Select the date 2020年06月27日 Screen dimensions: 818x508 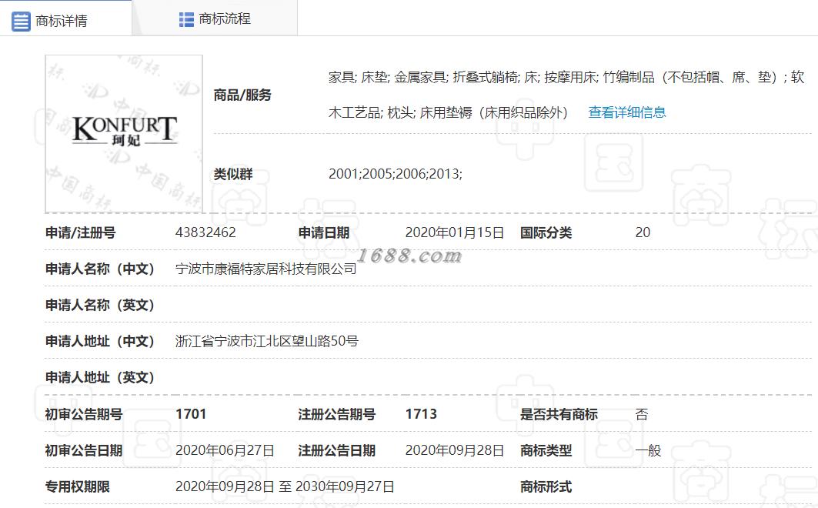coord(225,450)
